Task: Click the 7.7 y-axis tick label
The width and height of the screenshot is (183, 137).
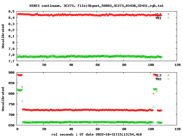Action: [x=11, y=61]
